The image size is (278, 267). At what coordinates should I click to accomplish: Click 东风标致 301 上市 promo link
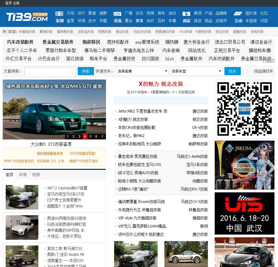(51, 161)
